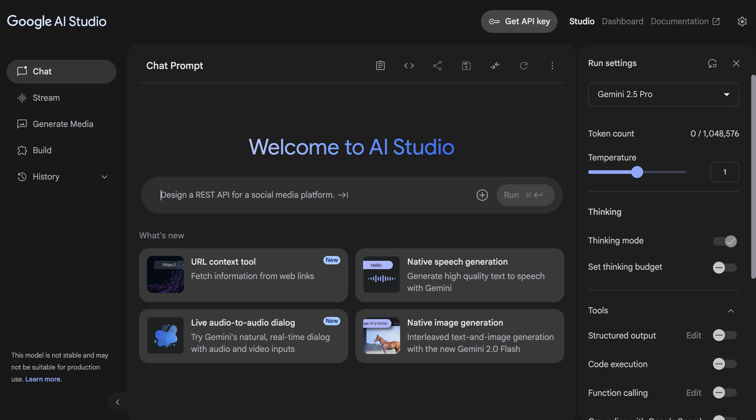Click the Run settings panel scrollbar
Image resolution: width=756 pixels, height=420 pixels.
click(753, 176)
